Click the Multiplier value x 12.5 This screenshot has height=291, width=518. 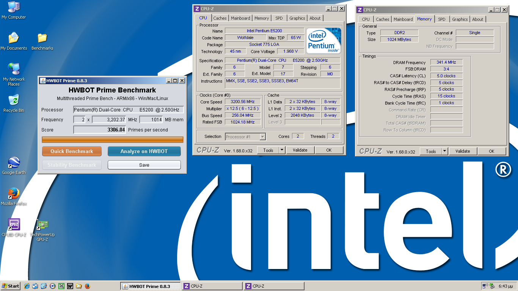[x=243, y=108]
